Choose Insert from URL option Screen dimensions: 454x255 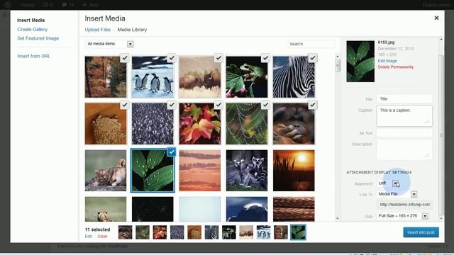point(33,56)
